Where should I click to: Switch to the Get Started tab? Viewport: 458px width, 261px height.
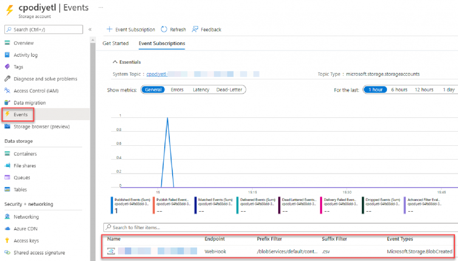point(116,43)
